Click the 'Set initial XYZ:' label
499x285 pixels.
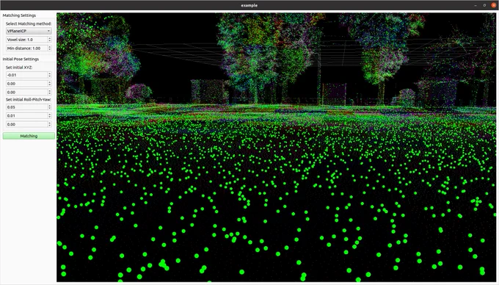[19, 68]
